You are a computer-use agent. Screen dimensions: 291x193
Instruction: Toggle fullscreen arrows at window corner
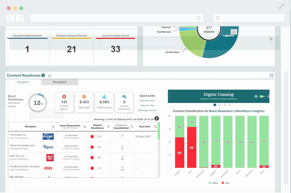coord(281,6)
